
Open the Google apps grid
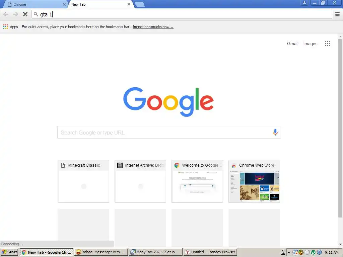tap(328, 44)
